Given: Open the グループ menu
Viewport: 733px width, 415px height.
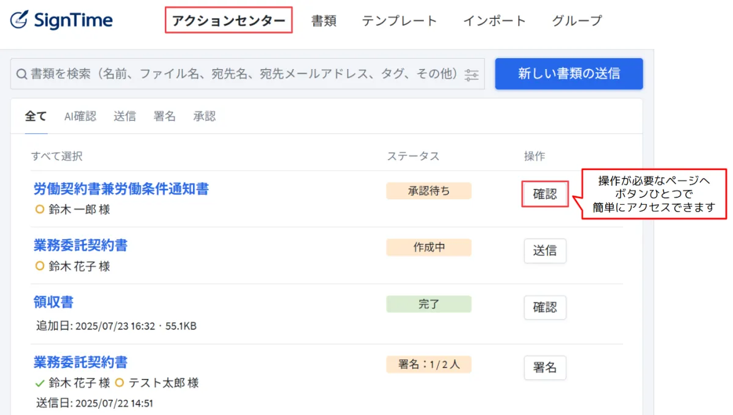Looking at the screenshot, I should point(577,21).
